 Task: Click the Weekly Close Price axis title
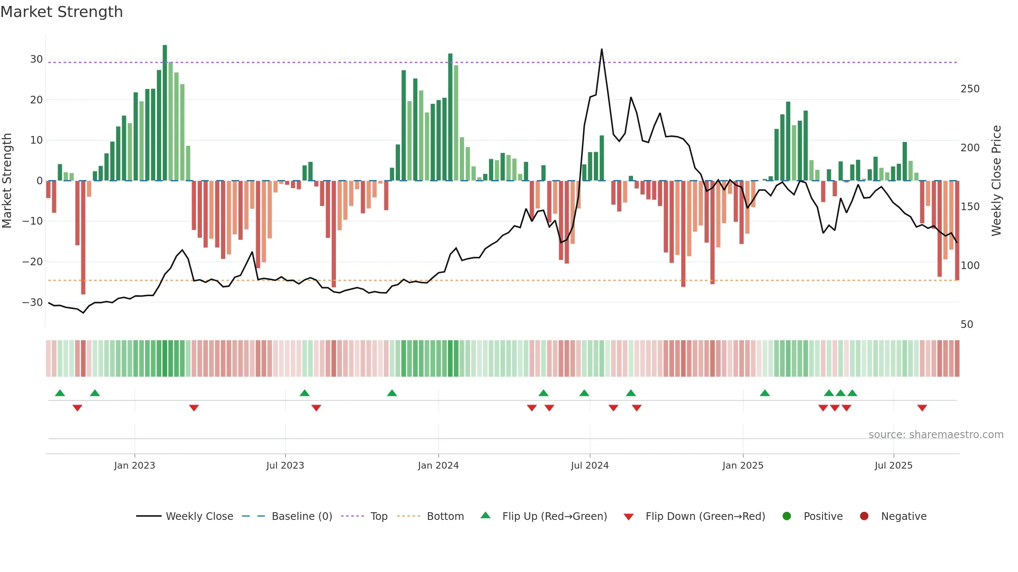click(x=996, y=180)
